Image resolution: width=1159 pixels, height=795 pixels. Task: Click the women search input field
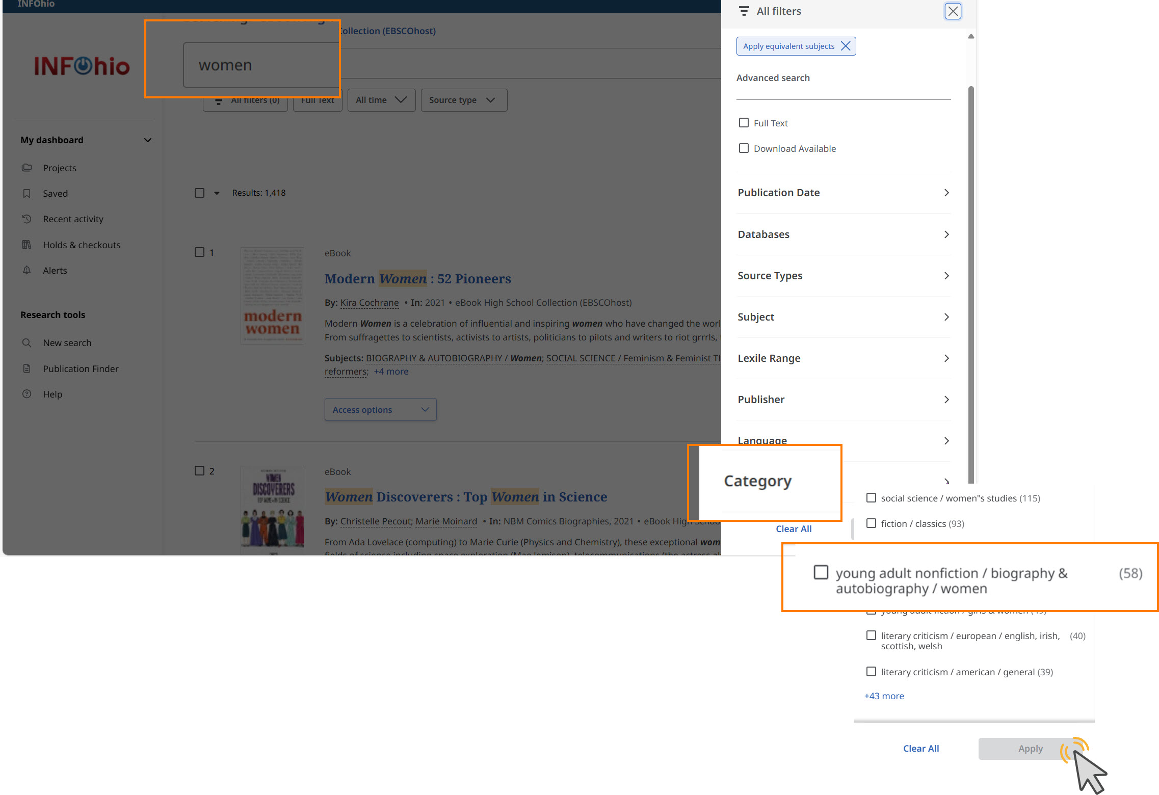[x=261, y=65]
